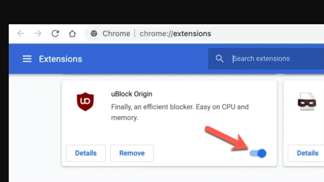The image size is (324, 182).
Task: Click the uBlock Origin extension name
Action: 131,94
